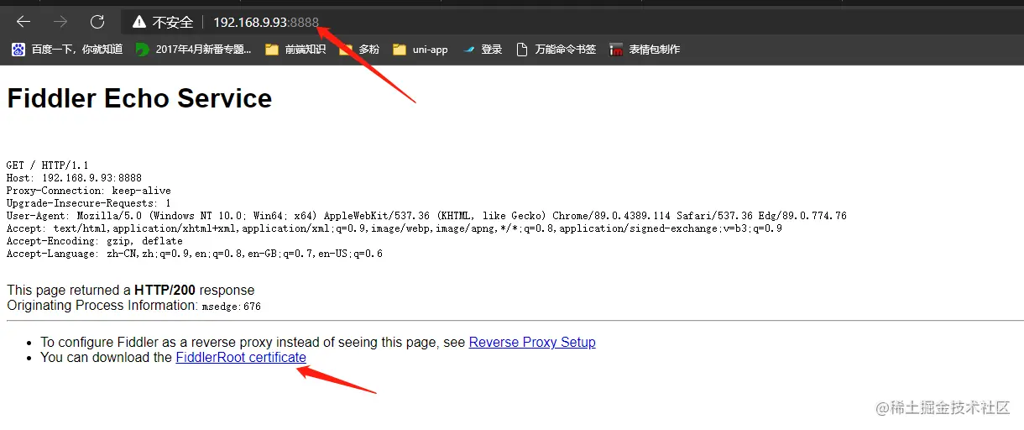1024x430 pixels.
Task: Click the Accept-Encoding: gzip, deflate line
Action: 95,241
